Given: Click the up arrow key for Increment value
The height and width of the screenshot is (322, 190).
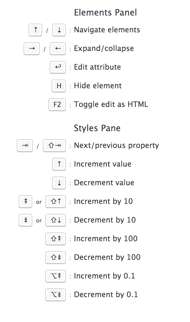Looking at the screenshot, I should click(x=59, y=164).
